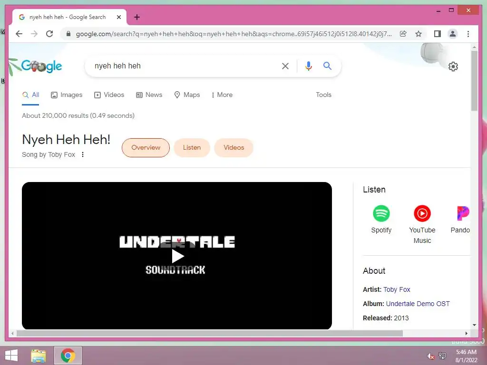The image size is (487, 365).
Task: Listen on YouTube Music
Action: pos(422,224)
